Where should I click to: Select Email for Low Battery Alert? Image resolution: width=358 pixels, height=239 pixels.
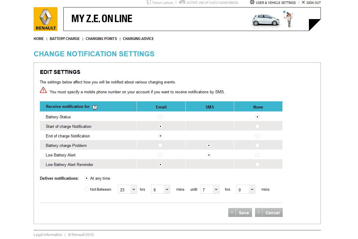[x=160, y=155]
